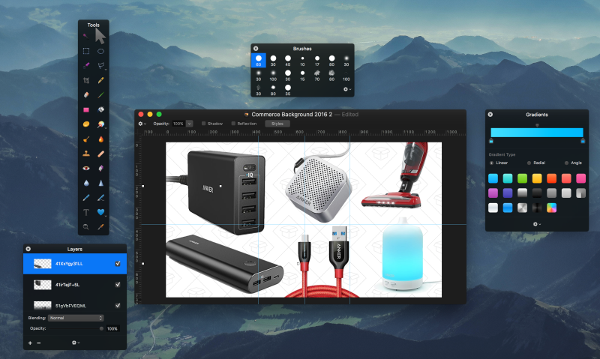Screen dimensions: 600x359
Task: Select Radial gradient type
Action: click(x=529, y=163)
